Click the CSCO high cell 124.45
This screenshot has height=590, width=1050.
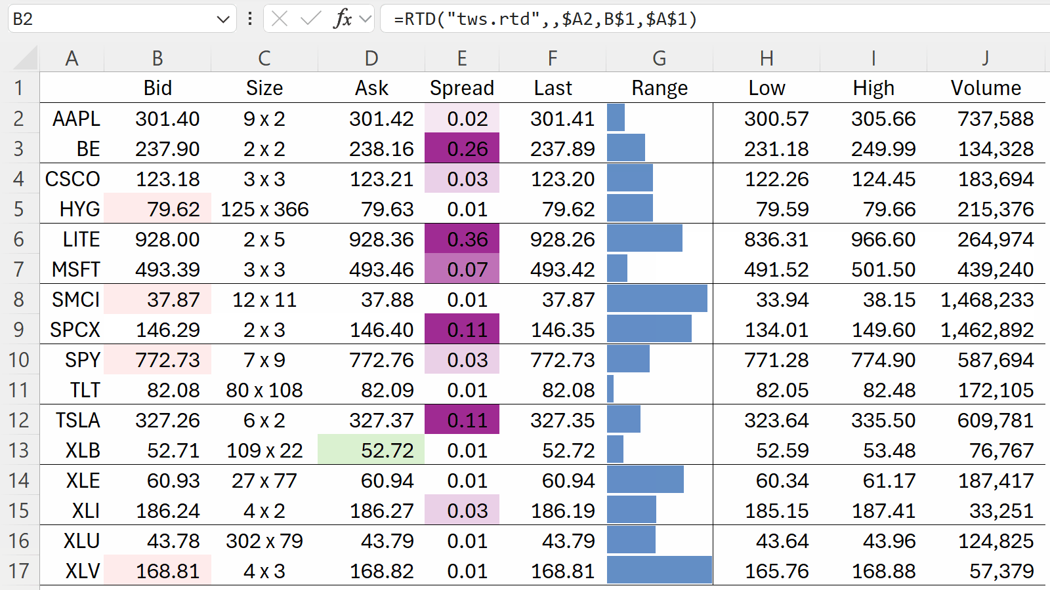pyautogui.click(x=873, y=178)
